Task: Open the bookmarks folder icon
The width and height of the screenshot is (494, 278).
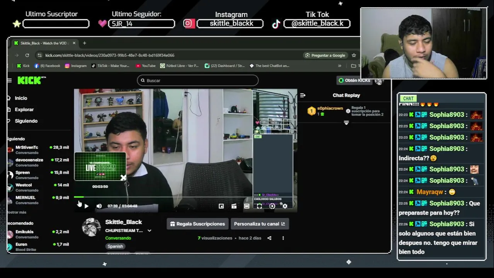Action: (353, 66)
